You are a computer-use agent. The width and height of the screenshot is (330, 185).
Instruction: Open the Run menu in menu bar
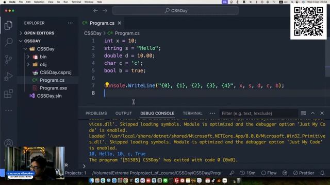point(65,2)
